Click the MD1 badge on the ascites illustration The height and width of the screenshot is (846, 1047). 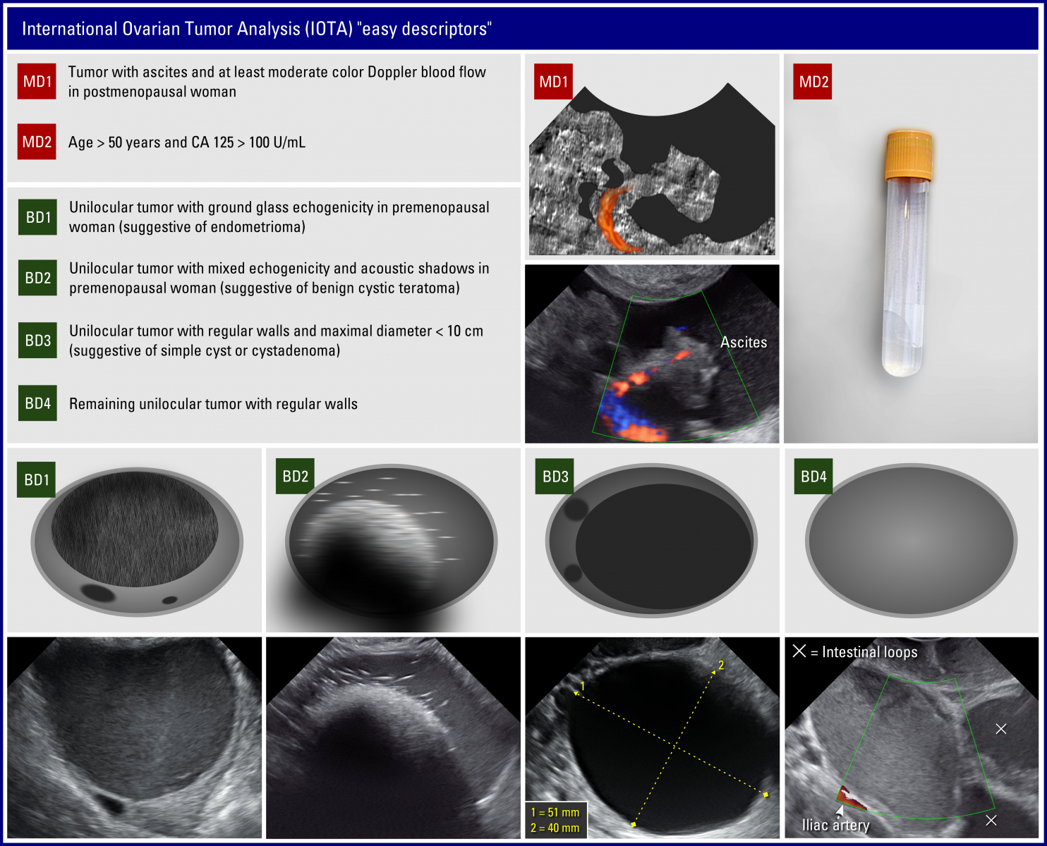click(553, 82)
